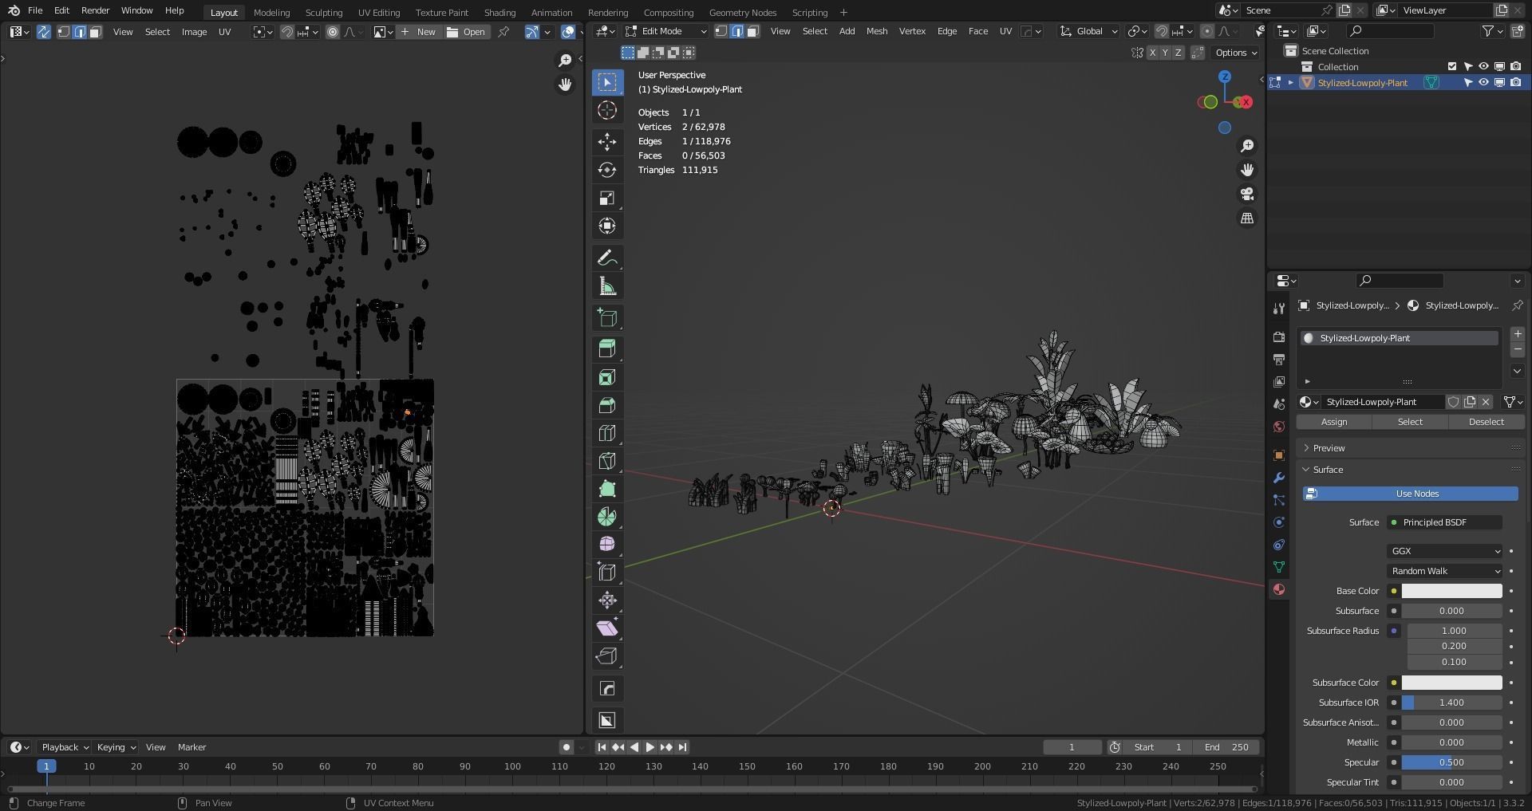Image resolution: width=1532 pixels, height=811 pixels.
Task: Open the Modifier properties wrench tab
Action: 1279,478
